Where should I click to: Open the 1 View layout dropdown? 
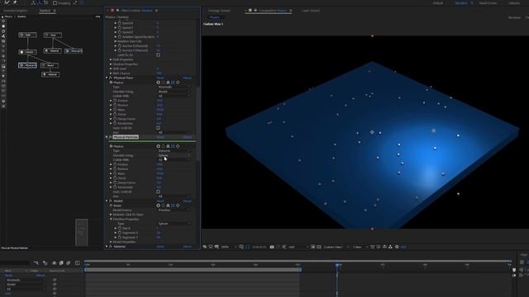coord(360,247)
